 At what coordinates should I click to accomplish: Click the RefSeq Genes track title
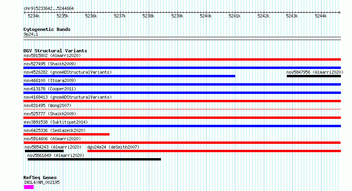coord(40,178)
